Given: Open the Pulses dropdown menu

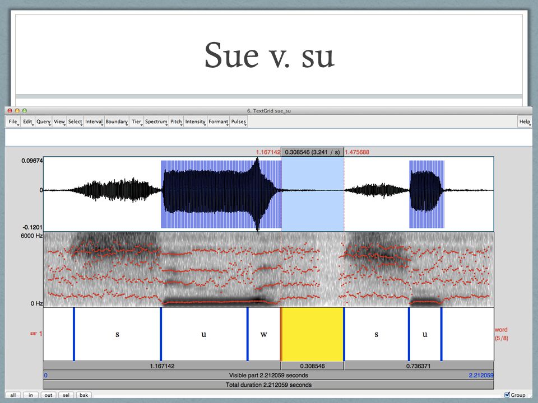Looking at the screenshot, I should pos(239,121).
